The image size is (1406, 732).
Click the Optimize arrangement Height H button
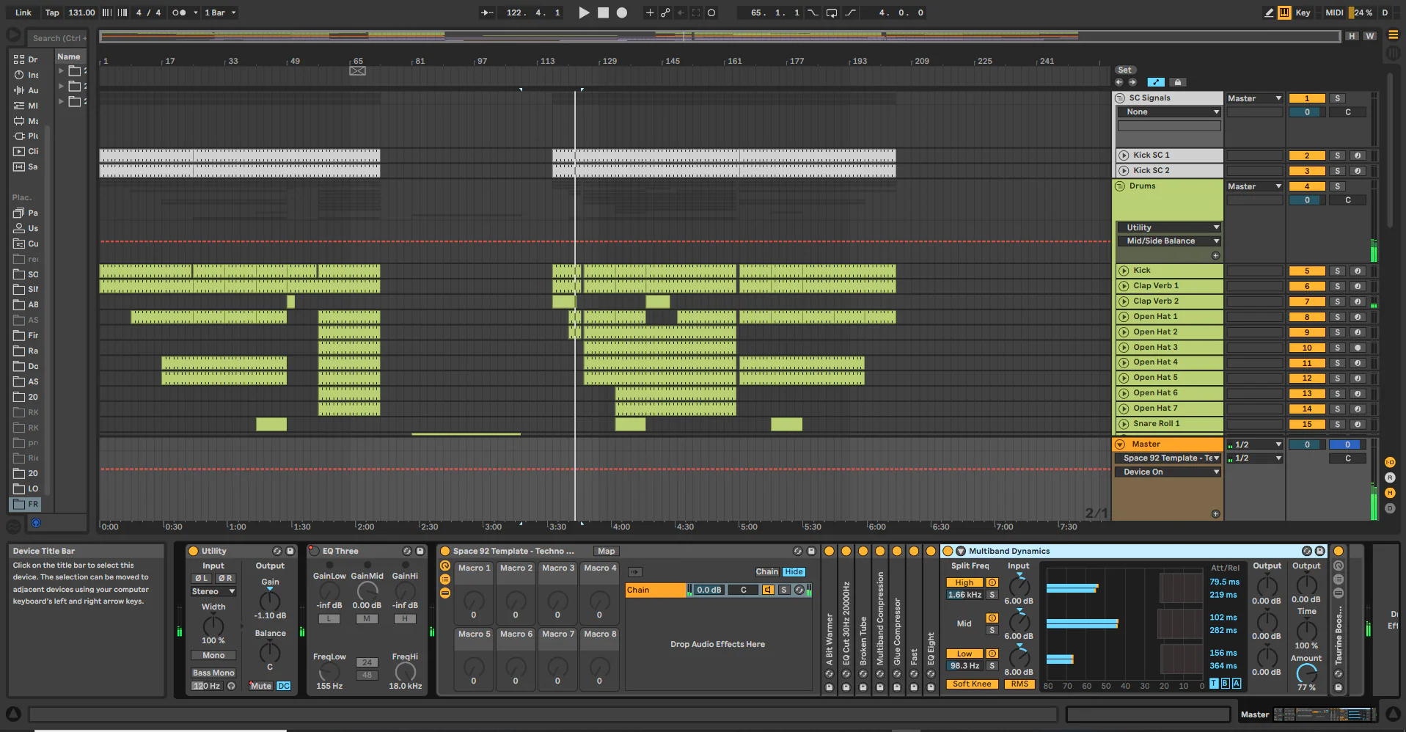pyautogui.click(x=1352, y=35)
